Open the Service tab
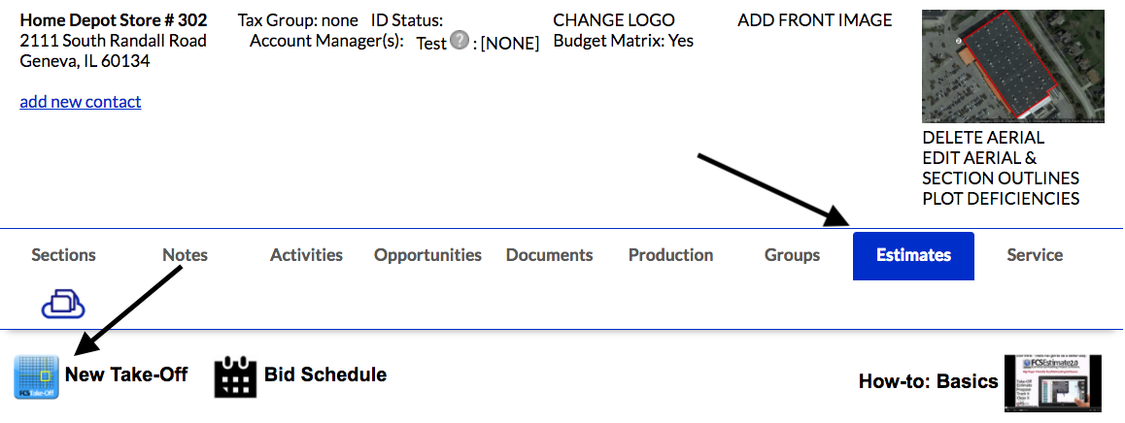Viewport: 1125px width, 423px height. (x=1035, y=255)
